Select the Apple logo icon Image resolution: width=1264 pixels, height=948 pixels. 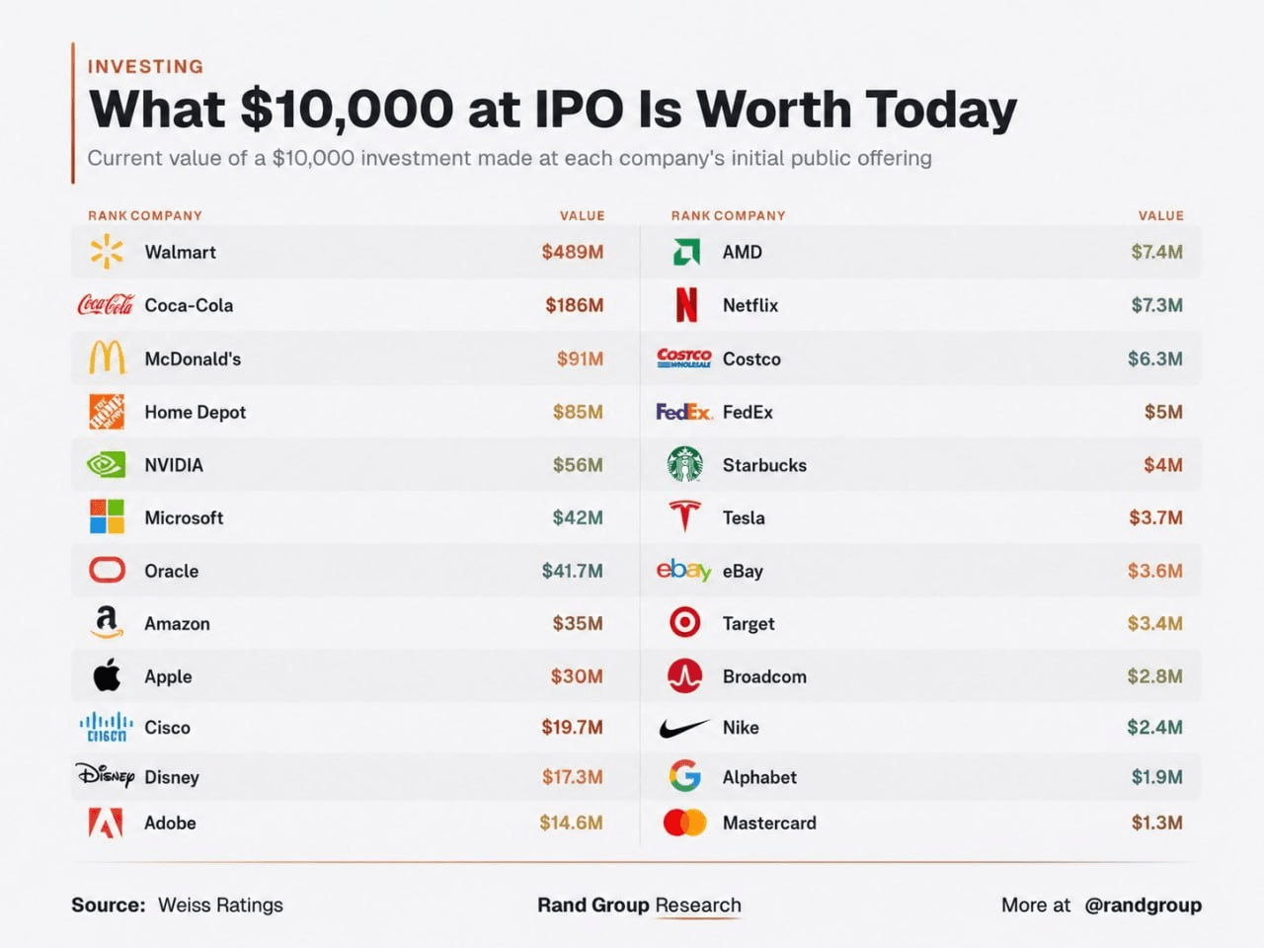[x=107, y=675]
